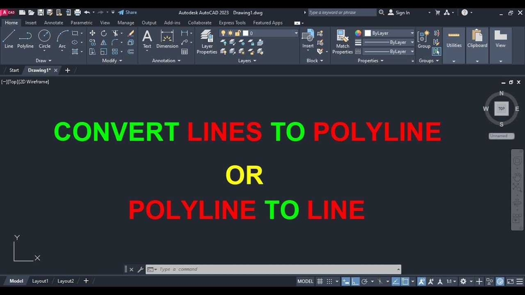The image size is (525, 295).
Task: Click the Text annotation tool
Action: (147, 39)
